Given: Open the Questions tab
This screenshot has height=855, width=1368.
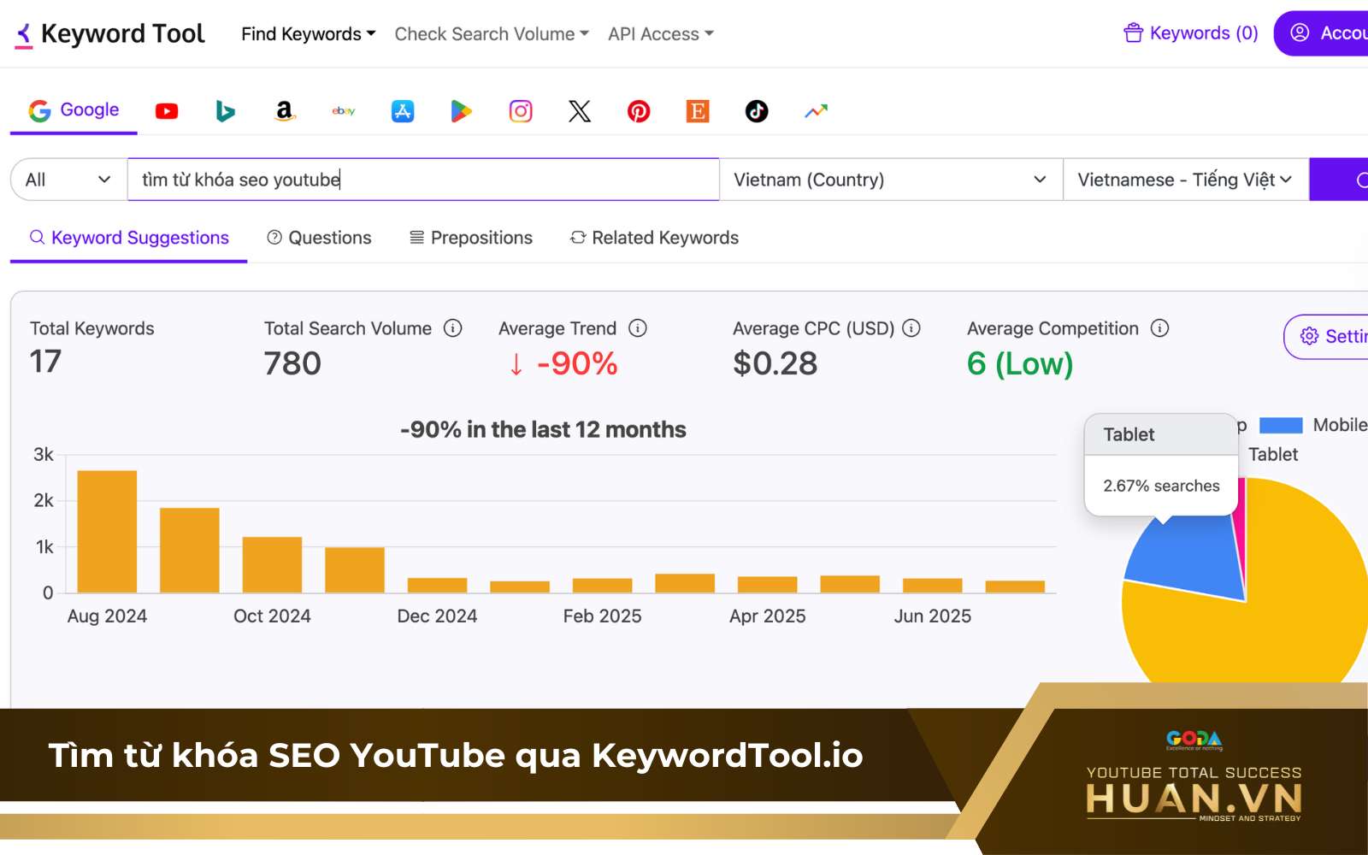Looking at the screenshot, I should tap(319, 238).
